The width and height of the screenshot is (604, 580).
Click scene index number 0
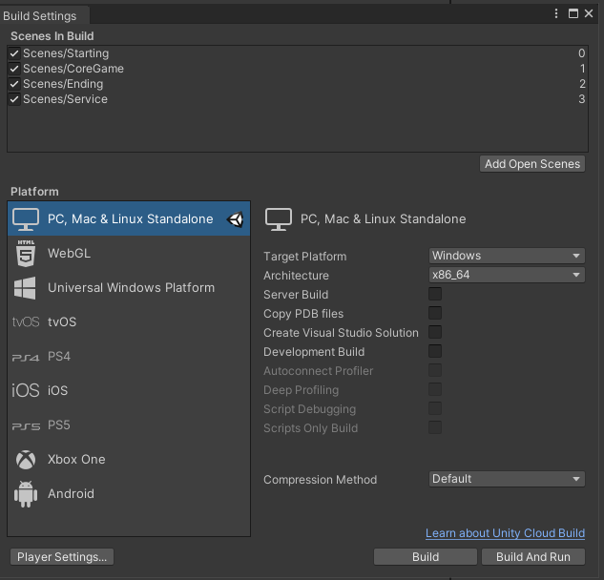(x=582, y=53)
